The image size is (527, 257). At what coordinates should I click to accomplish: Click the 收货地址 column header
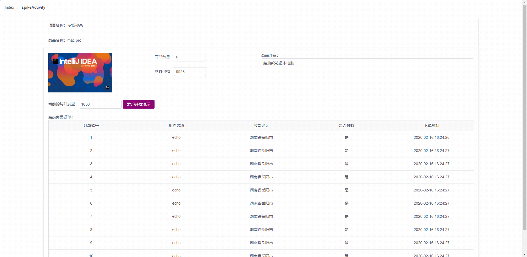[261, 126]
